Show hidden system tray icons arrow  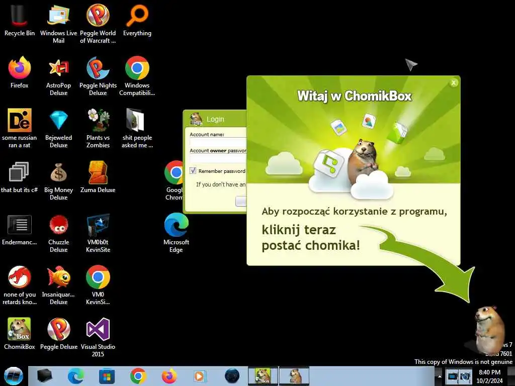click(440, 376)
